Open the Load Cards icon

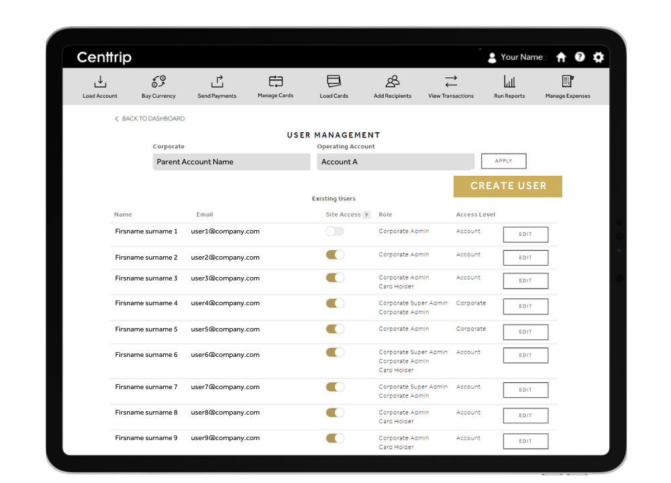click(333, 81)
